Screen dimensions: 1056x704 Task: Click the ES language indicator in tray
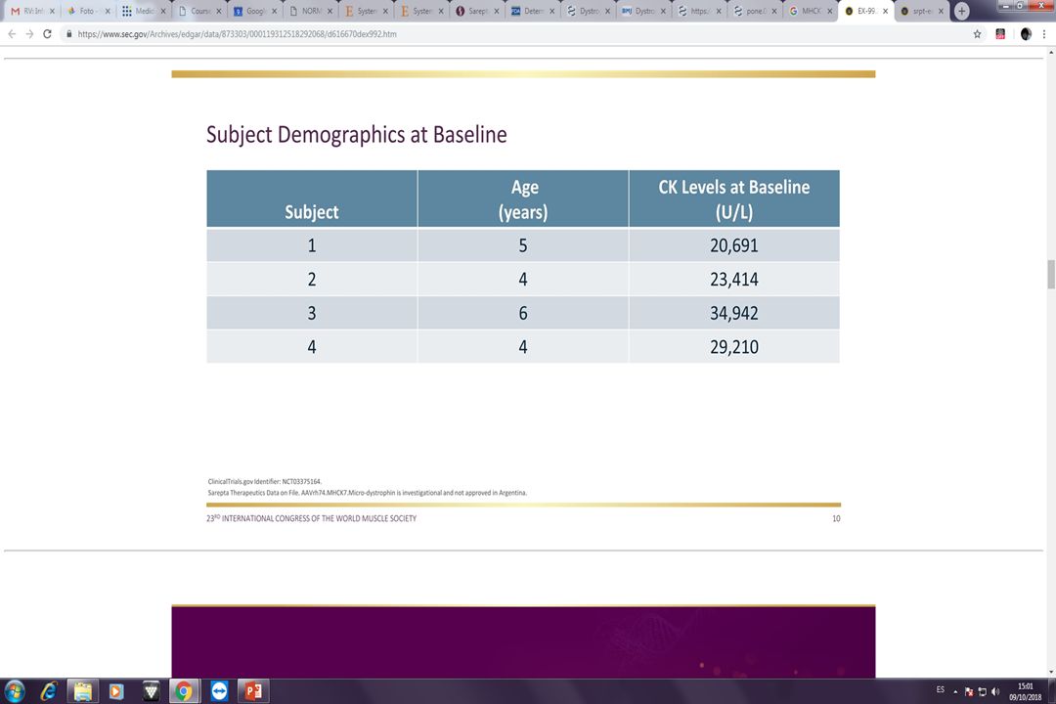pyautogui.click(x=941, y=690)
